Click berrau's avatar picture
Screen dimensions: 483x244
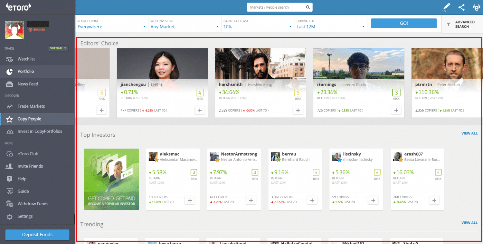coord(275,157)
